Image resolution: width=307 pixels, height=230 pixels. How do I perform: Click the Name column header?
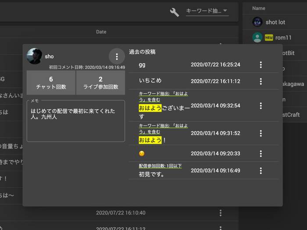pyautogui.click(x=259, y=8)
